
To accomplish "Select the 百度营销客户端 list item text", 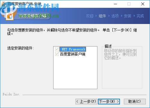I will (x=73, y=54).
